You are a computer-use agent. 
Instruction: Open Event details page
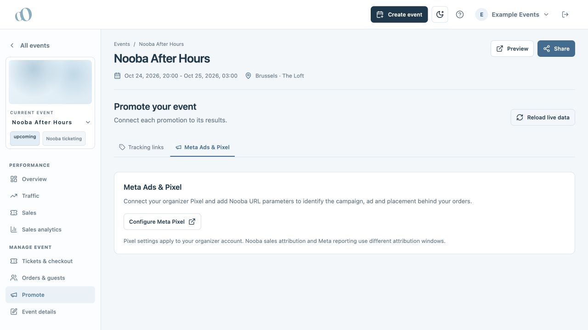pyautogui.click(x=51, y=312)
